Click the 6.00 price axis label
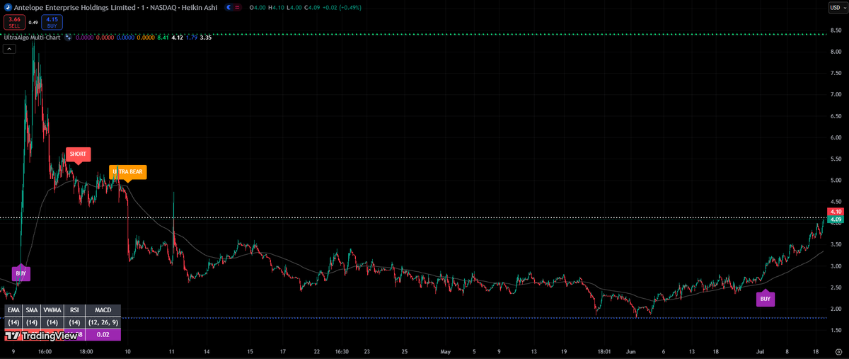 tap(836, 137)
